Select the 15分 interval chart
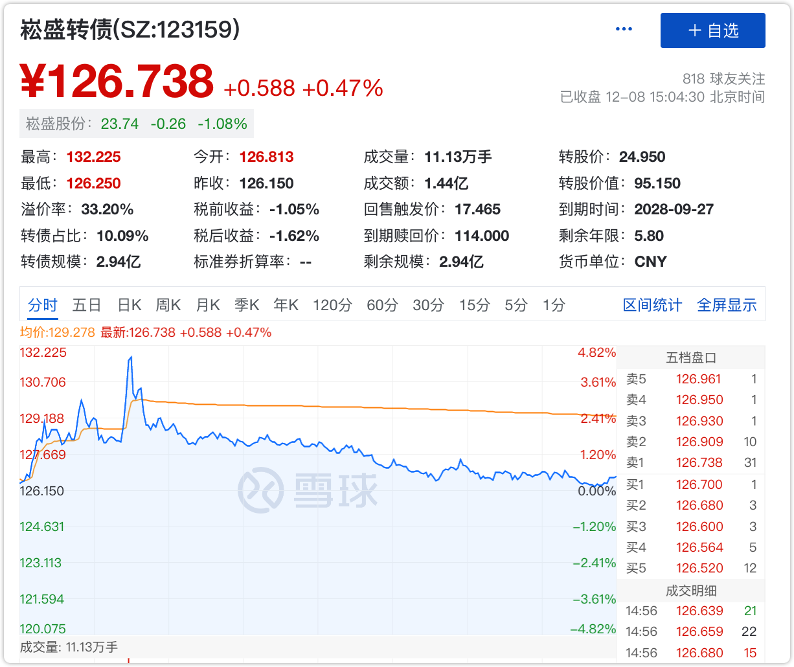The height and width of the screenshot is (667, 794). click(474, 305)
